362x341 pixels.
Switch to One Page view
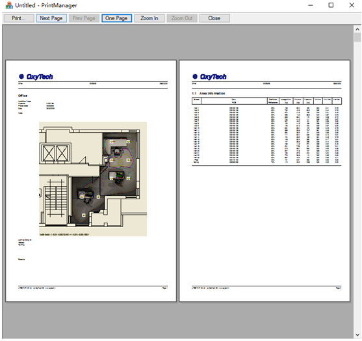(116, 18)
